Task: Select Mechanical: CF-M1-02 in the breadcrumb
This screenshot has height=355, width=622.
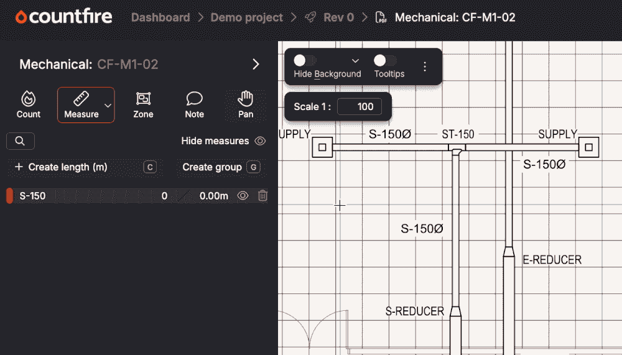Action: [455, 17]
